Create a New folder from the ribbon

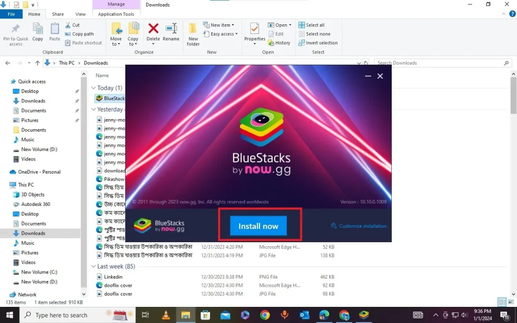(193, 35)
